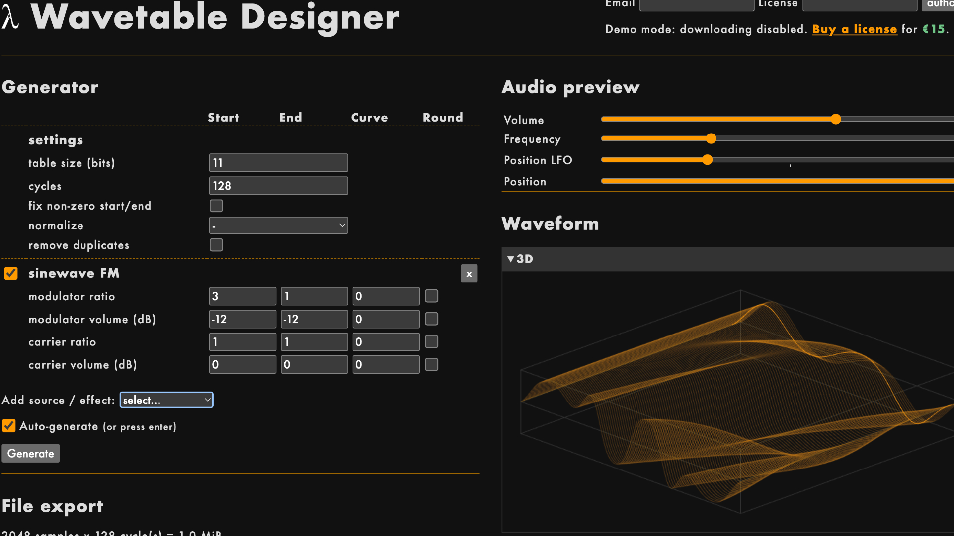The width and height of the screenshot is (954, 536).
Task: Focus the cycles input field
Action: click(x=278, y=186)
